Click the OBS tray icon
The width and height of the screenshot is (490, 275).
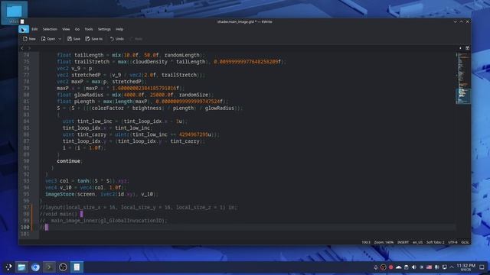pyautogui.click(x=383, y=267)
